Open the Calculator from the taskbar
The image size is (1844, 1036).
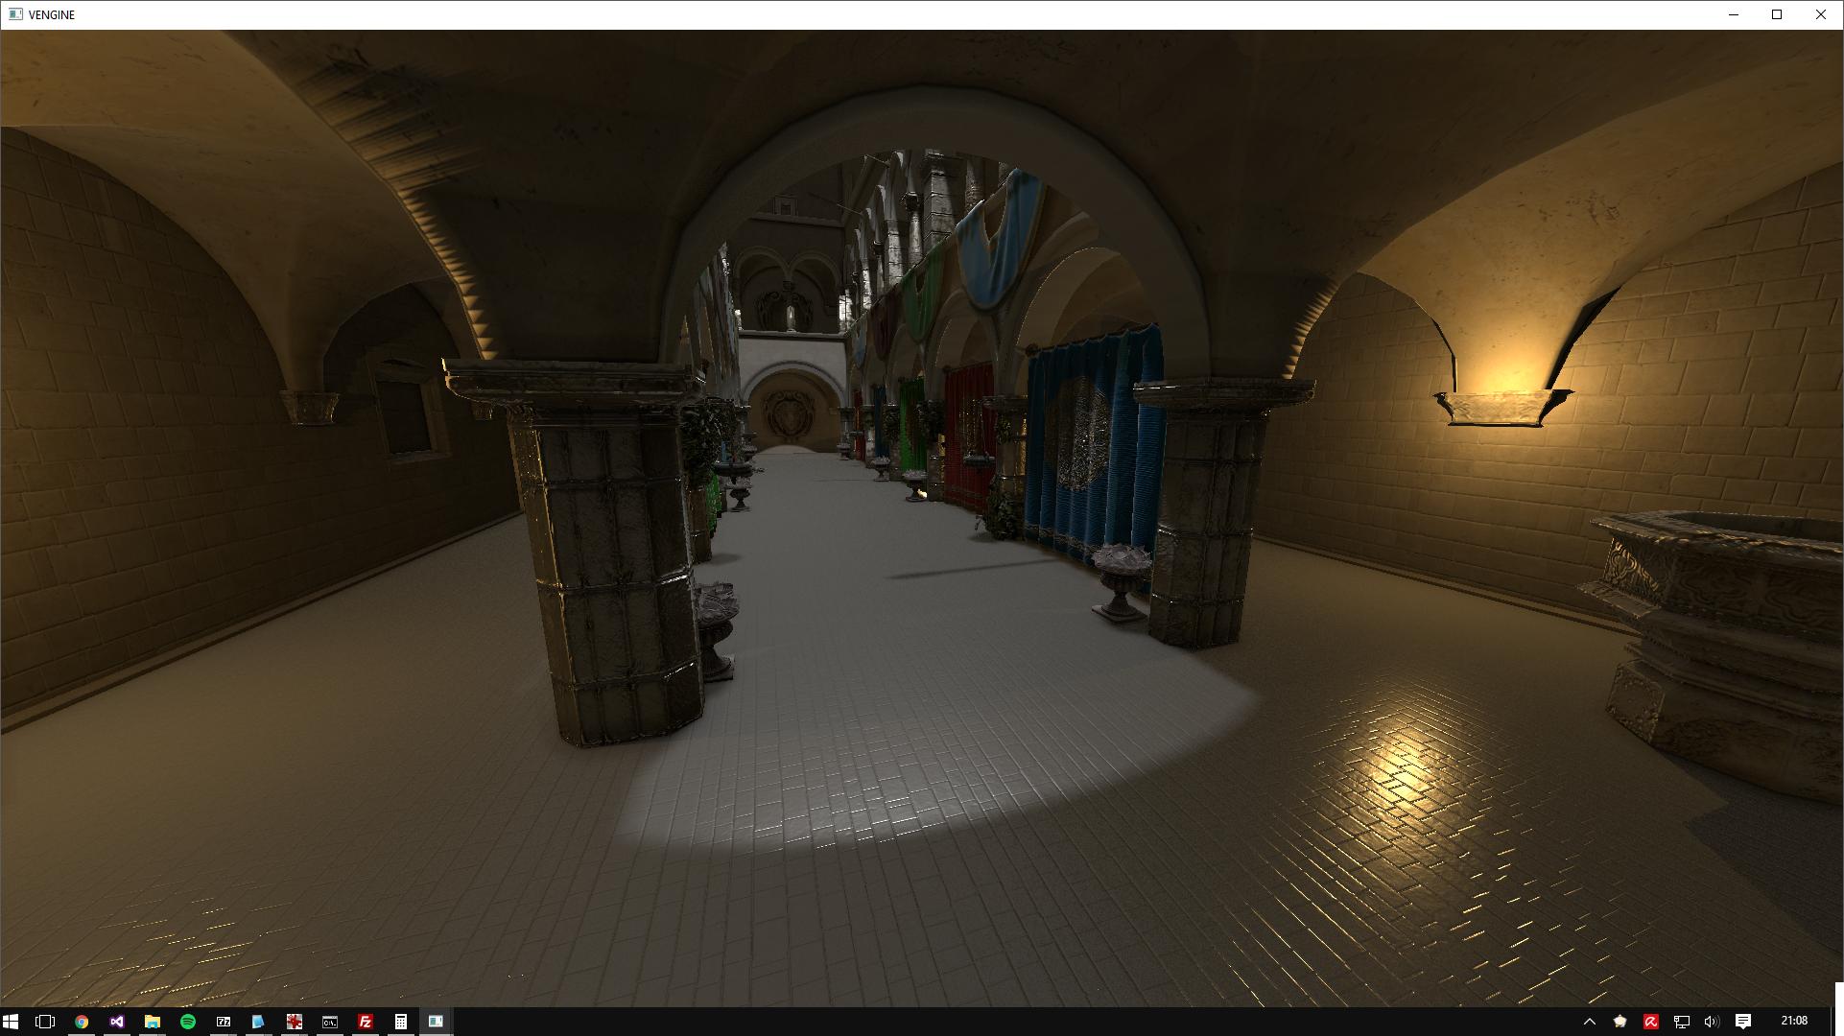[400, 1022]
